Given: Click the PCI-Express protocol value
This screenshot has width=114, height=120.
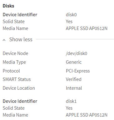Looking at the screenshot, I should pyautogui.click(x=78, y=71).
